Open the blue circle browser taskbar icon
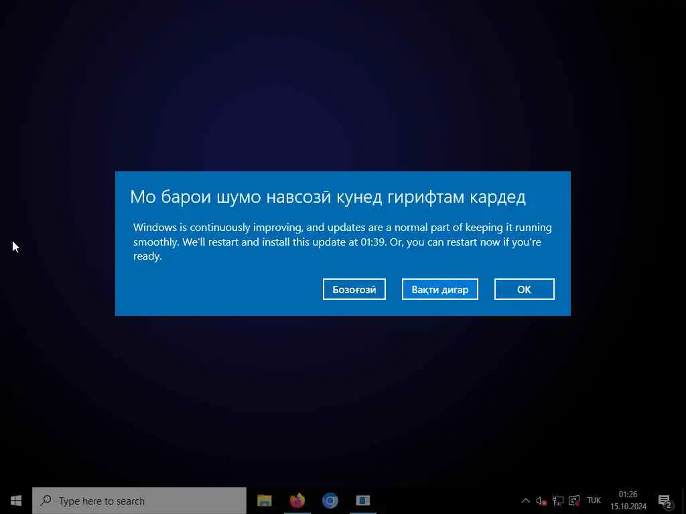Image resolution: width=686 pixels, height=514 pixels. pos(330,501)
